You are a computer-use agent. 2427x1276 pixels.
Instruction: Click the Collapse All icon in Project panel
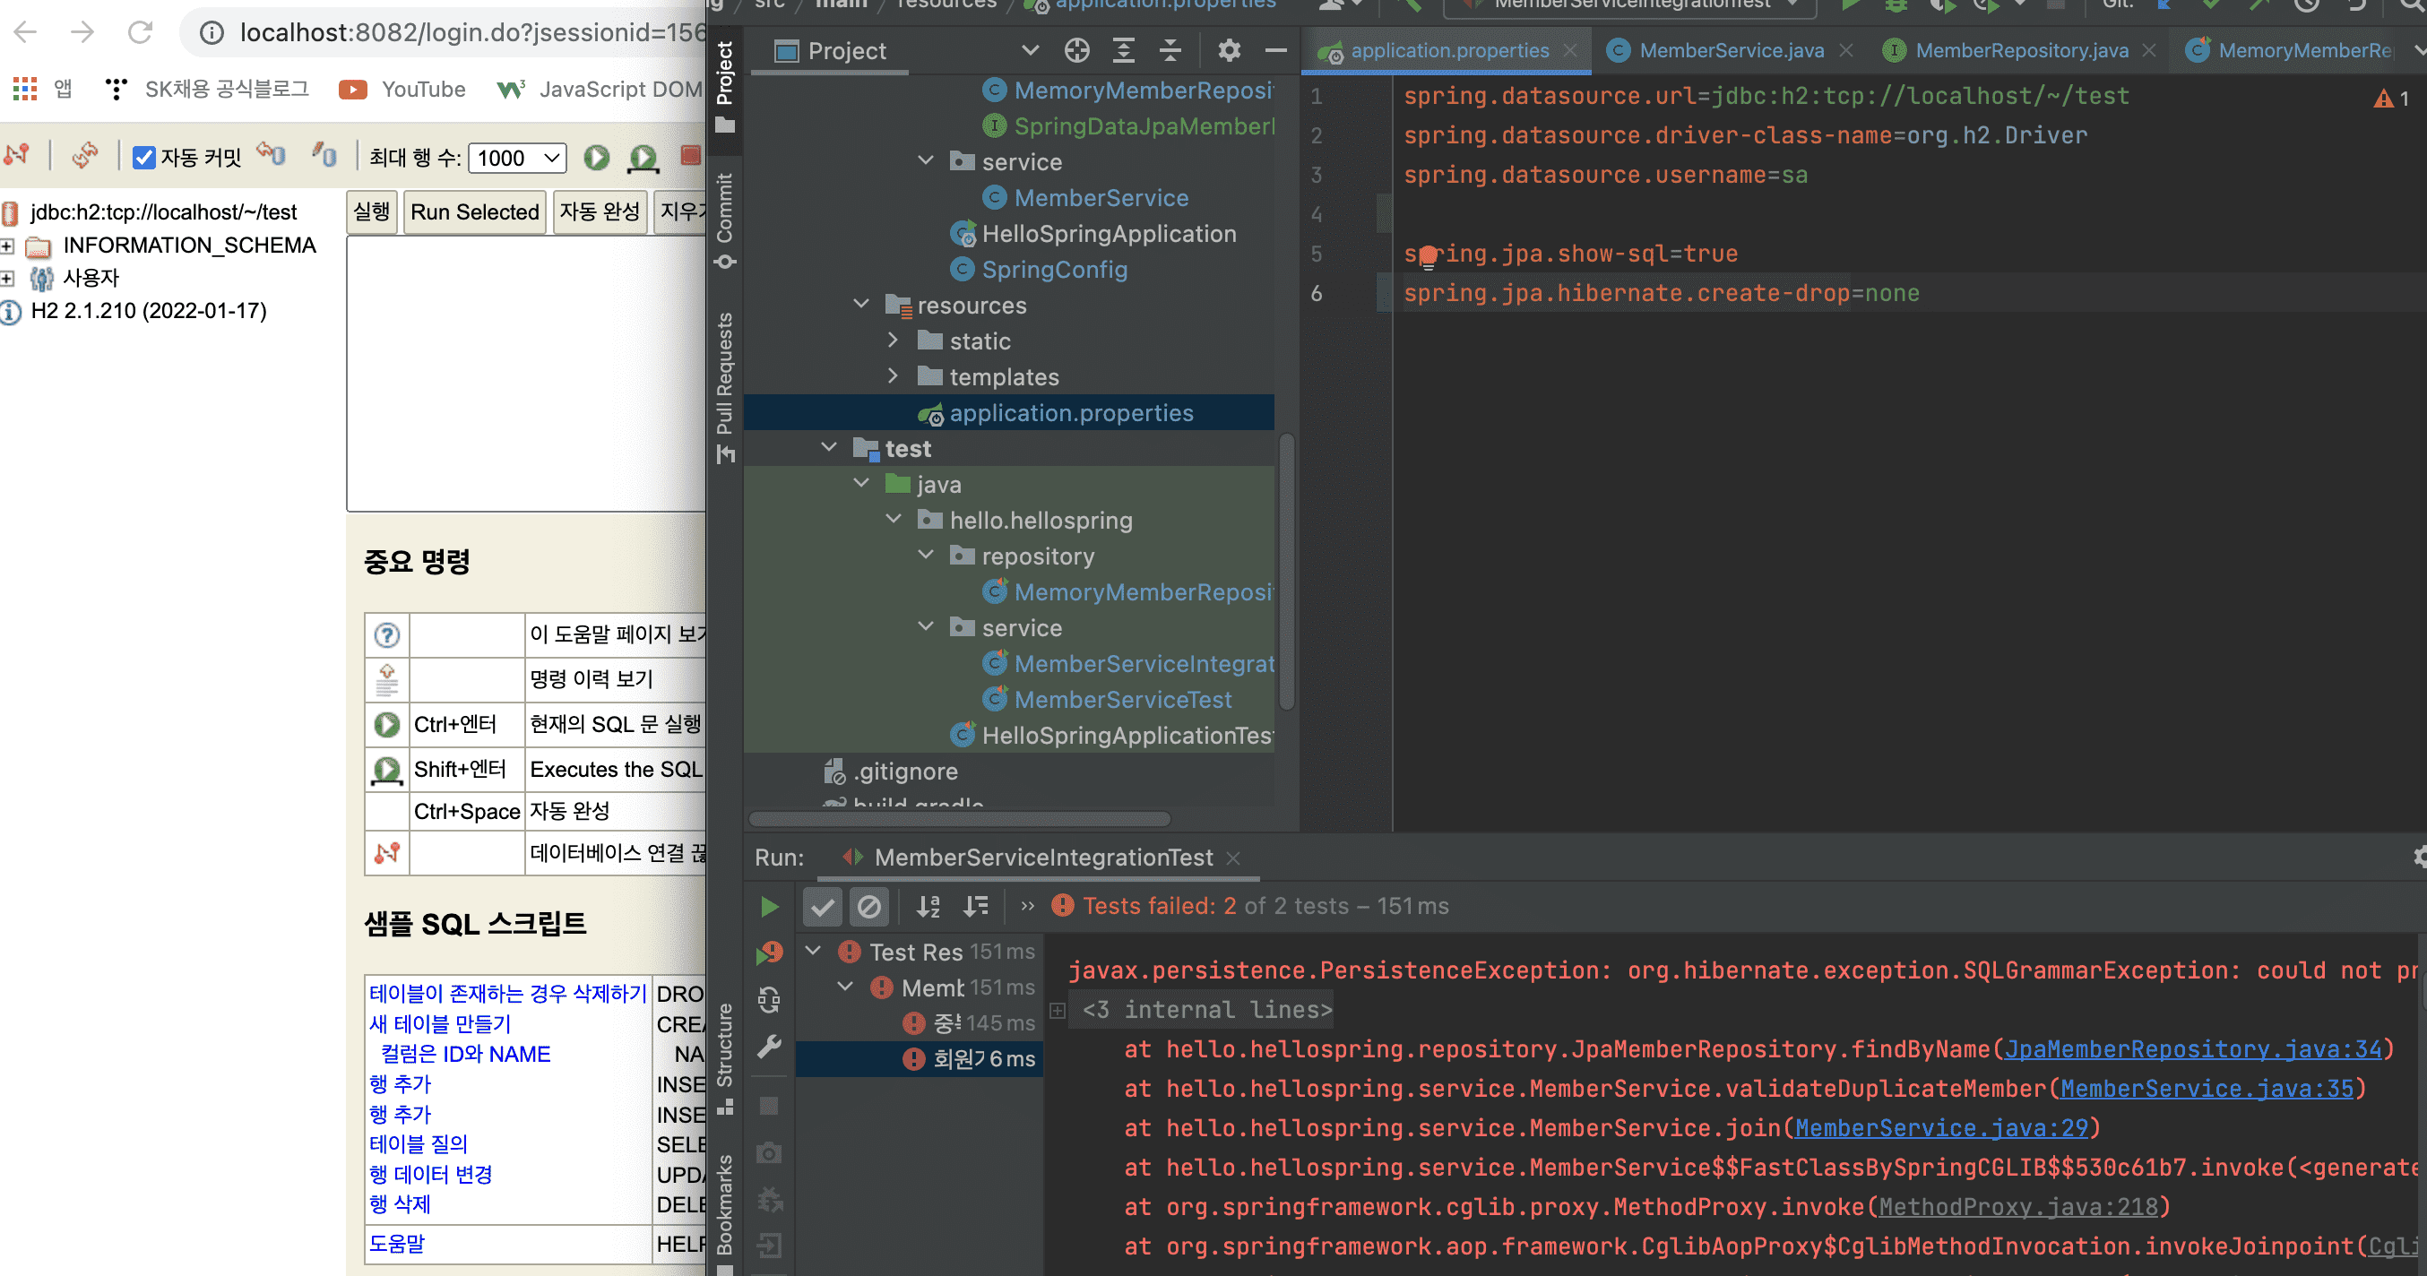click(x=1170, y=51)
